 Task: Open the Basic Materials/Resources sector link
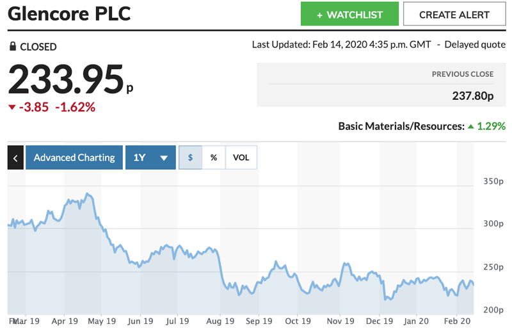(x=401, y=126)
